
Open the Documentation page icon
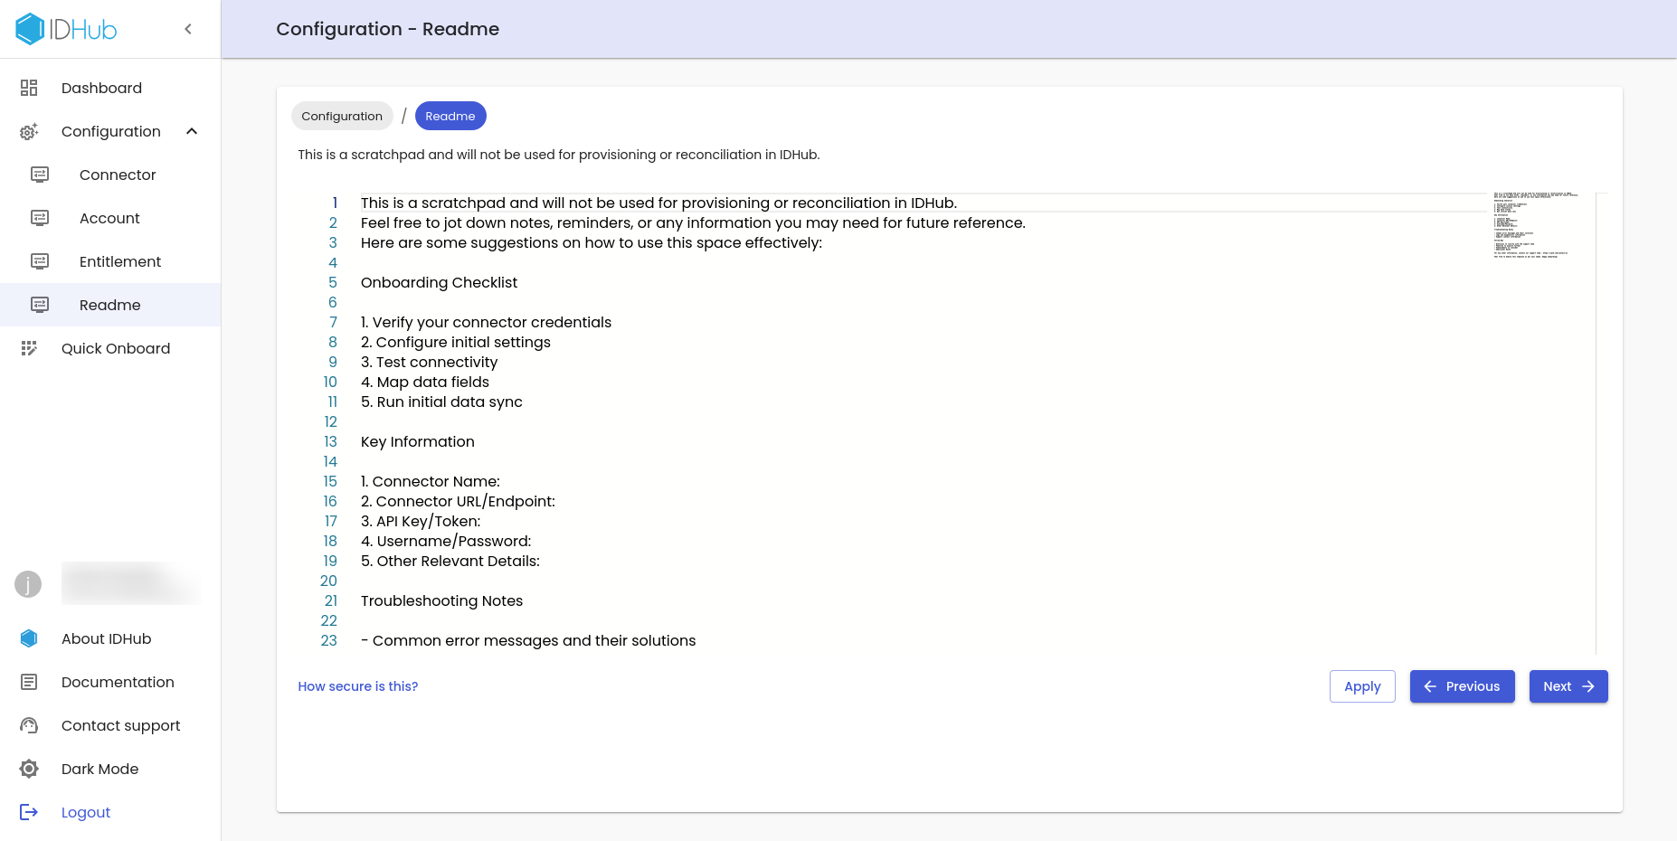[29, 682]
